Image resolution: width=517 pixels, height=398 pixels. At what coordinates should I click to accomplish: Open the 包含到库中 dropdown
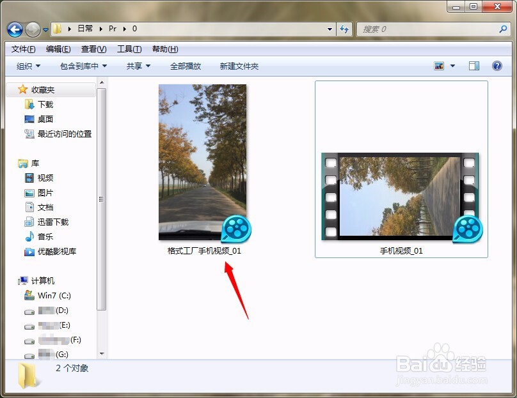(83, 66)
